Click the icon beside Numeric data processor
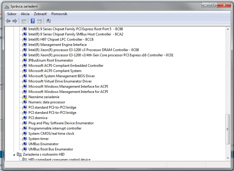234x171 pixels. tap(25, 102)
